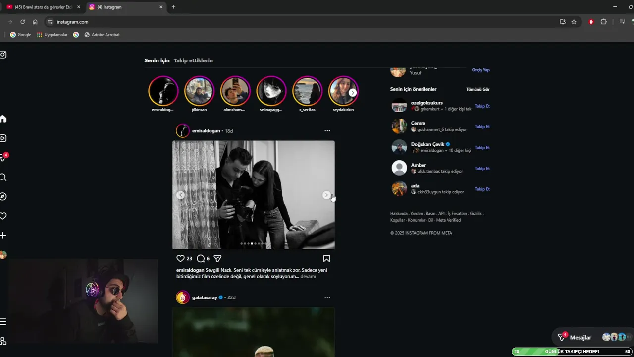Click Tümünü Gör for suggestions
This screenshot has height=357, width=634.
(x=478, y=89)
